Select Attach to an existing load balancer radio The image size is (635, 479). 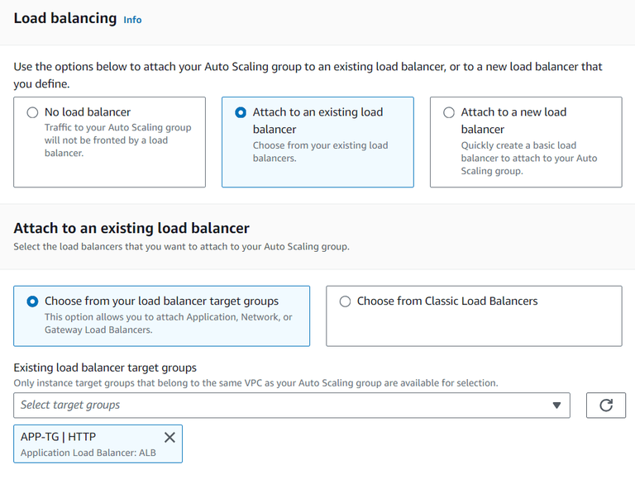tap(241, 112)
